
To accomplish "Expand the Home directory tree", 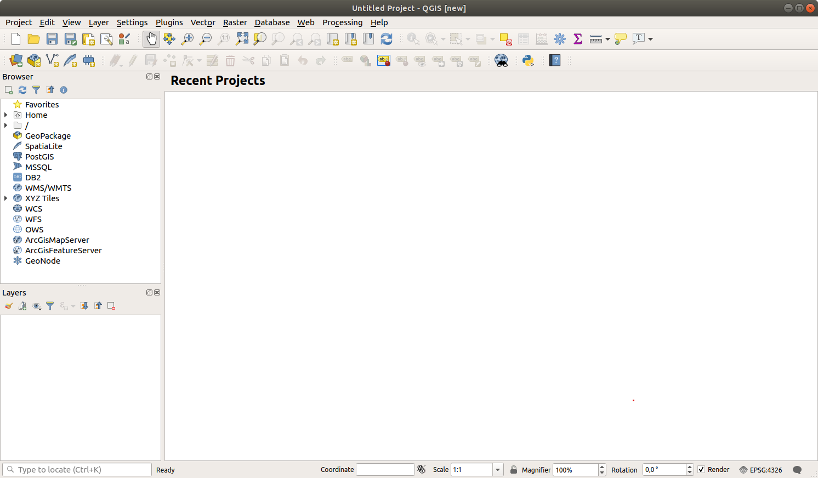I will [5, 115].
